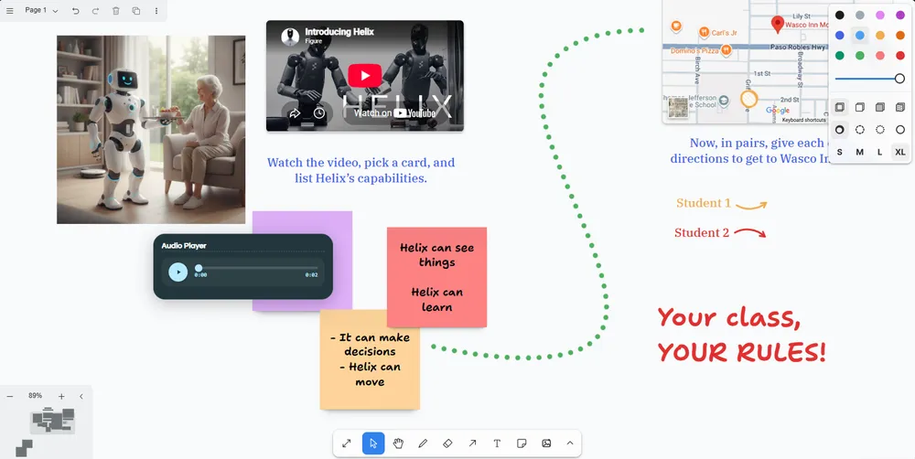Select the Arrow tool
The height and width of the screenshot is (459, 915).
(472, 443)
